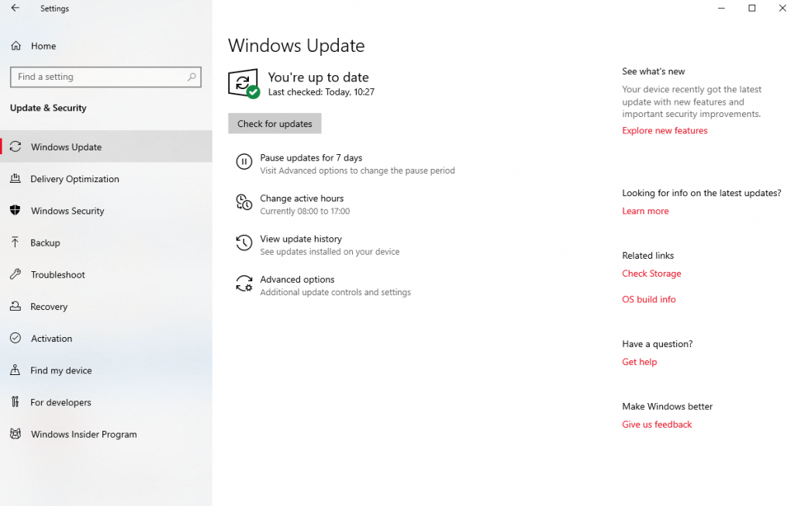794x506 pixels.
Task: Open the Explore new features link
Action: coord(665,130)
